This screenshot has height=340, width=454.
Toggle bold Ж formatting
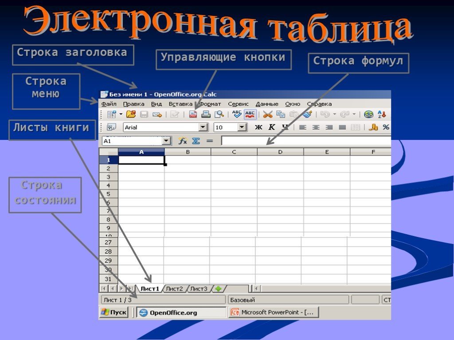(258, 127)
